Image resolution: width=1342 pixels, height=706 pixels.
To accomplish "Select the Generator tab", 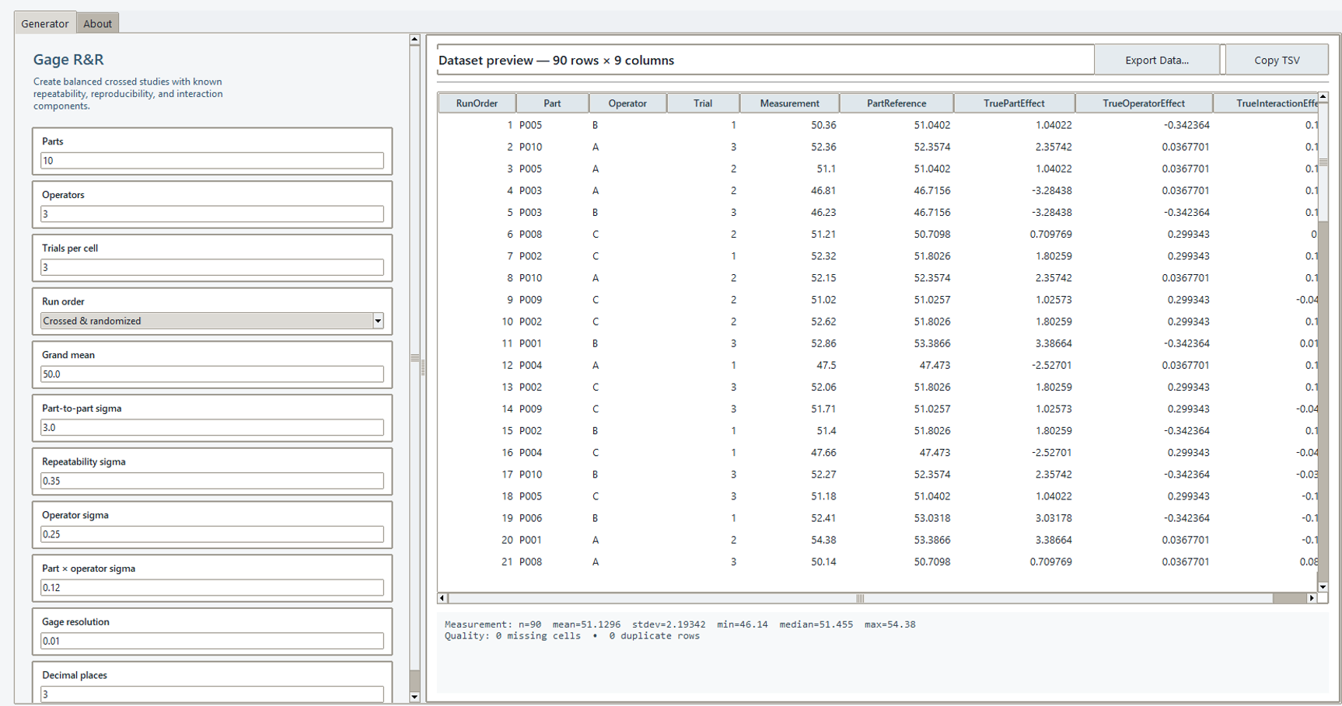I will [45, 23].
